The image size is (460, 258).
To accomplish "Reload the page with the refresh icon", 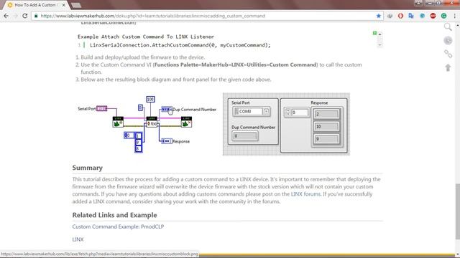I will coord(25,16).
